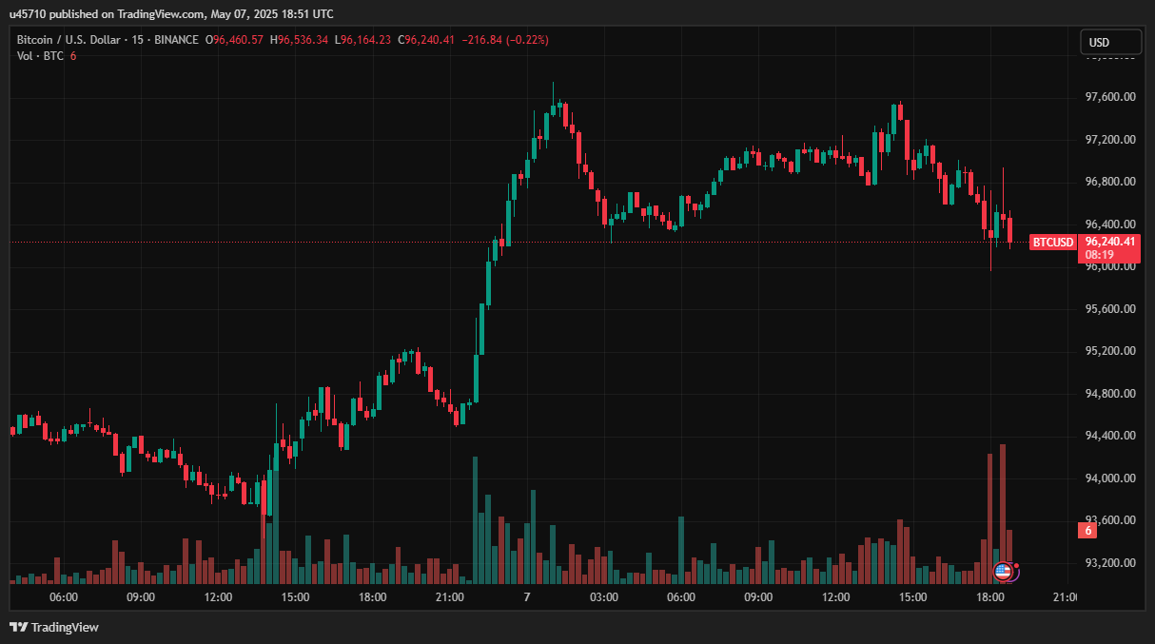Click the small red dot beside the flag icon
The image size is (1155, 644).
tap(1016, 565)
